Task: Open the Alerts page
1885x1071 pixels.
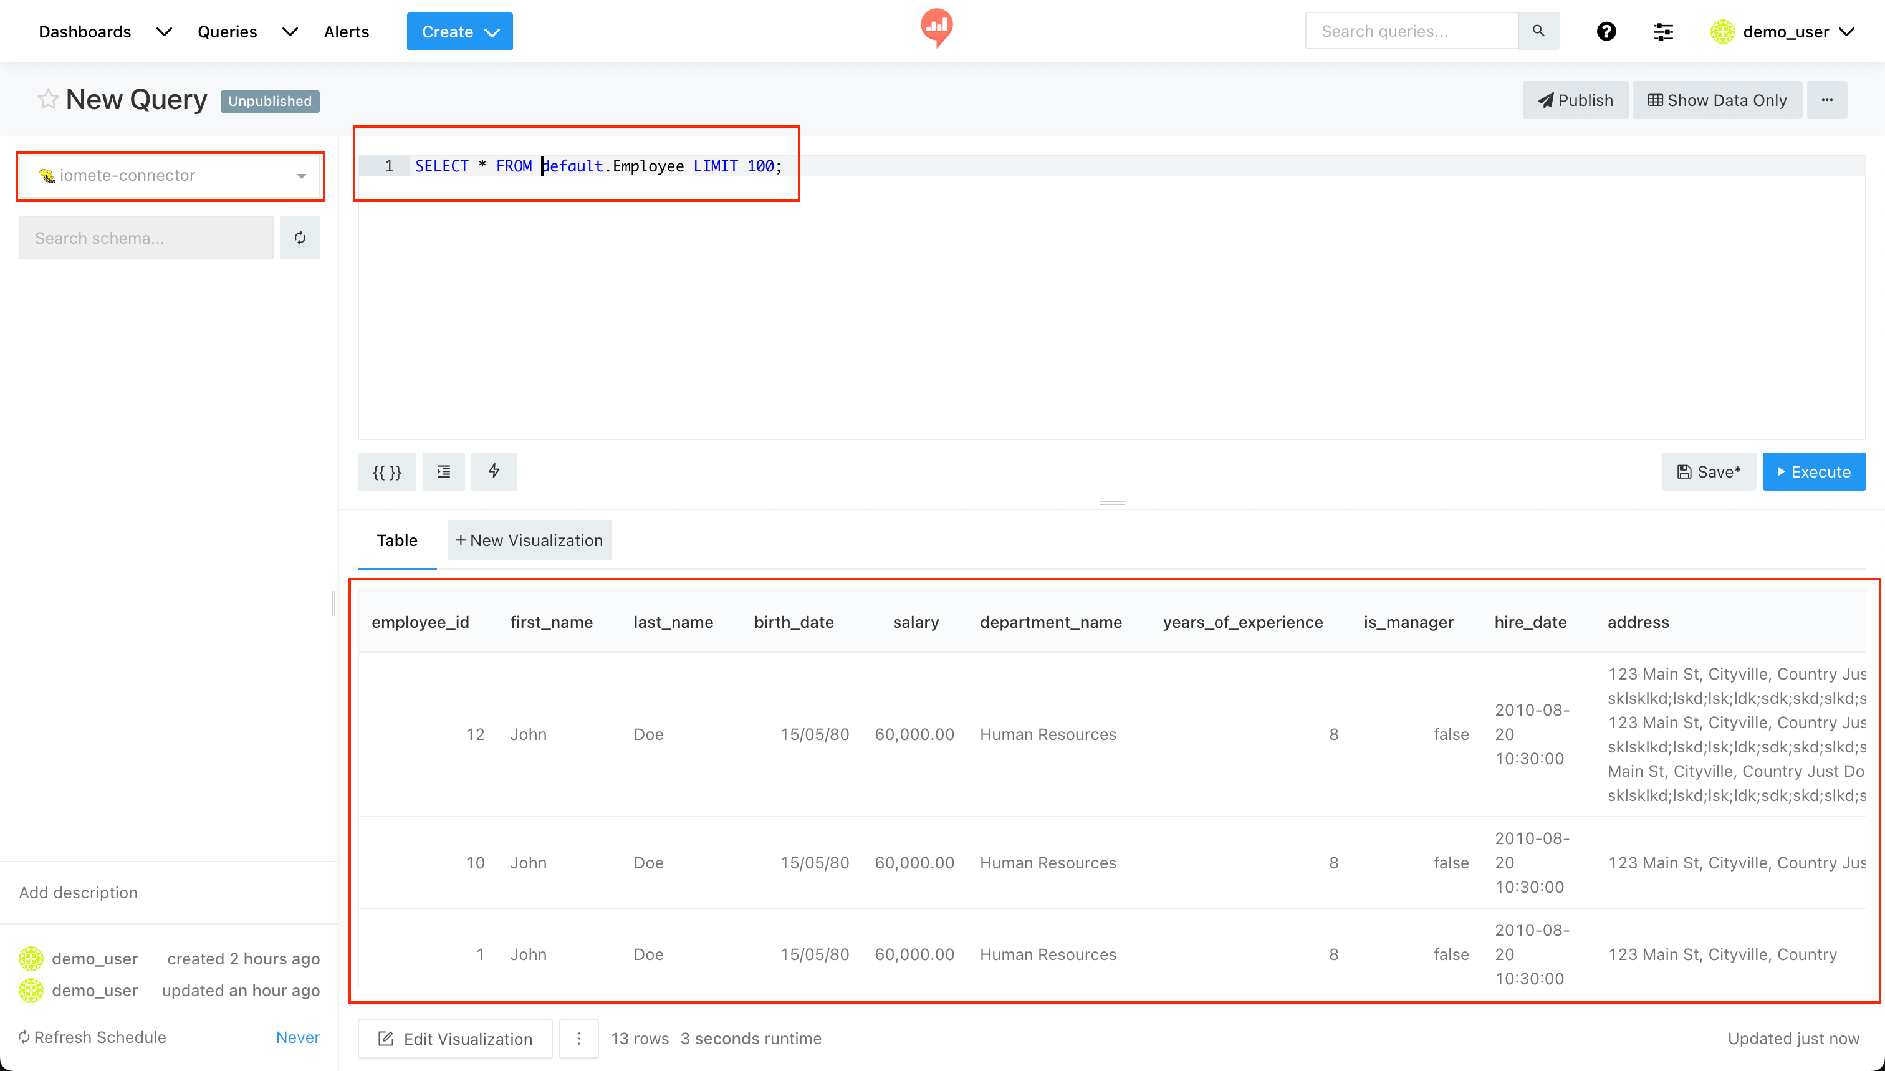Action: (347, 32)
